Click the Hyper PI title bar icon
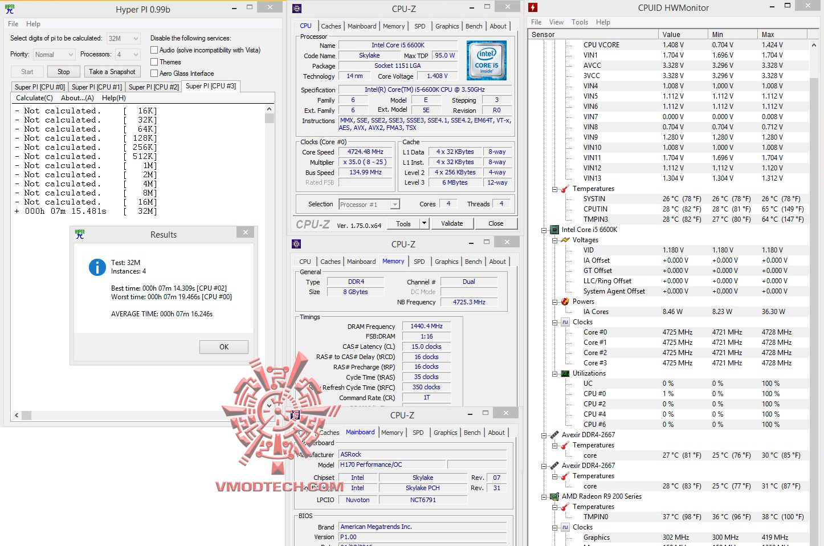 coord(10,9)
